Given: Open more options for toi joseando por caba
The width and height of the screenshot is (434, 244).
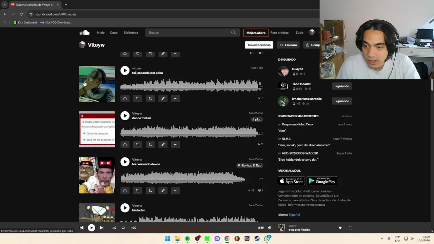Looking at the screenshot, I should (x=176, y=98).
